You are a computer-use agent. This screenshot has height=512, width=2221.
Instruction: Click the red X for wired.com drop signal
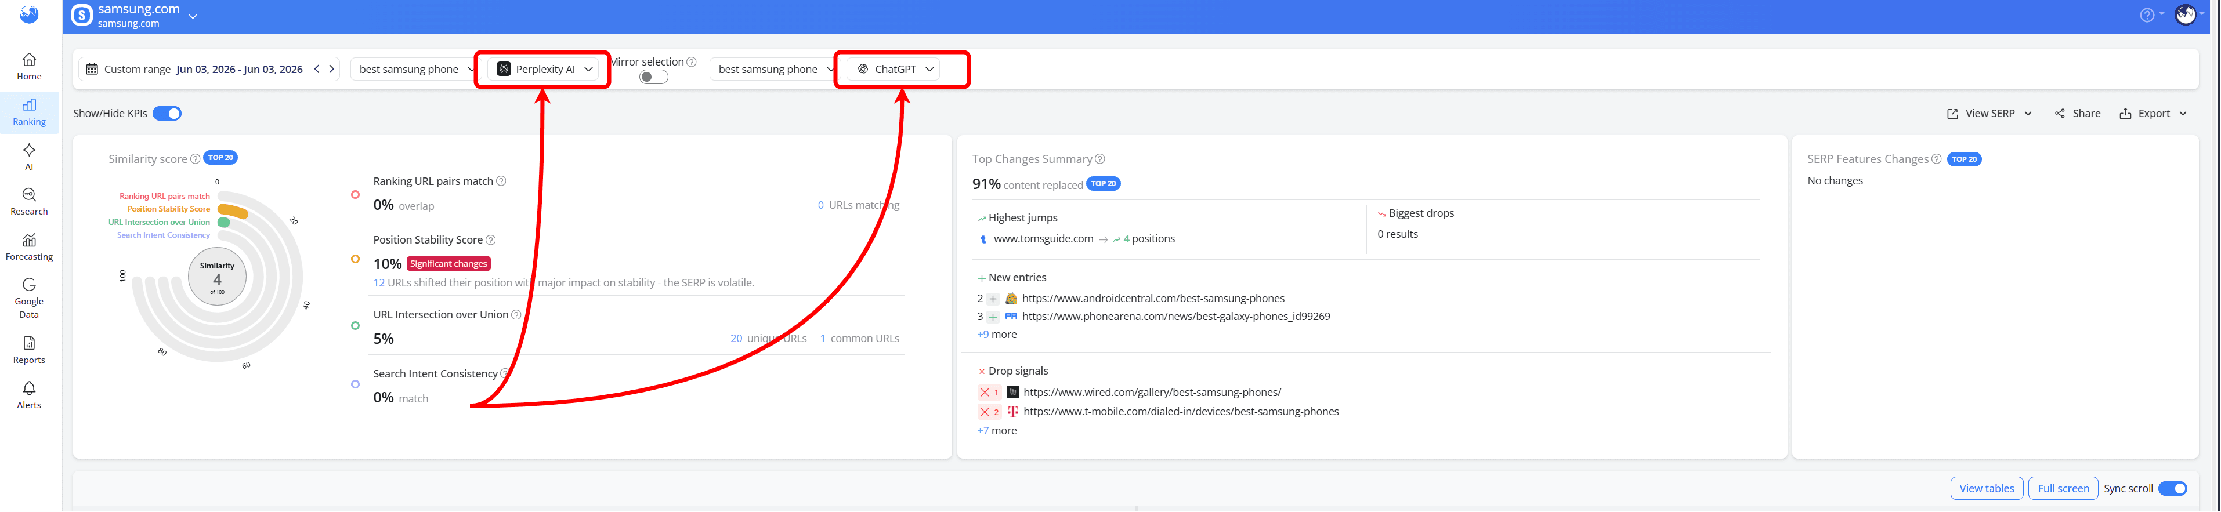tap(985, 392)
